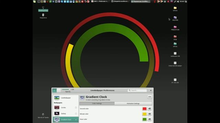Select the Gradient Clock radio button
Screen dimensions: 220x123
[76, 120]
